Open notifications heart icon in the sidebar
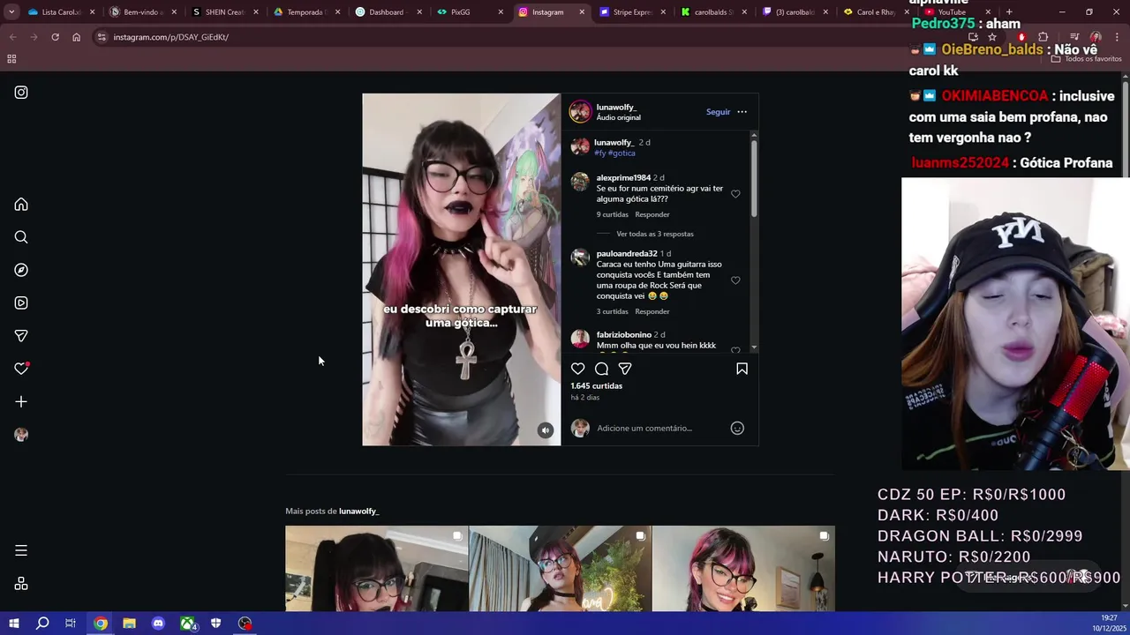Image resolution: width=1130 pixels, height=635 pixels. 21,369
